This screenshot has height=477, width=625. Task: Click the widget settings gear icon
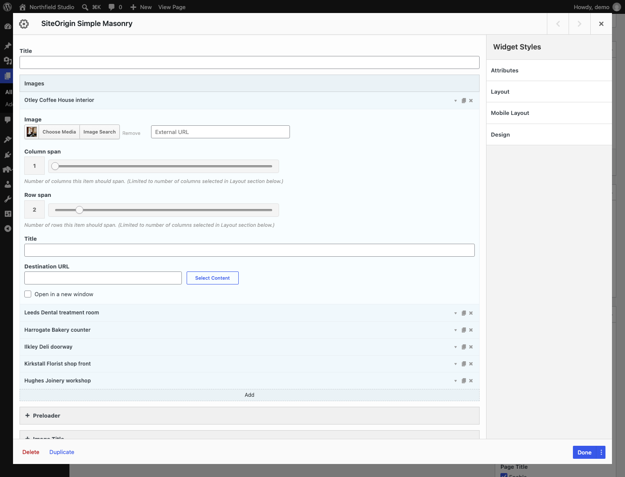click(24, 24)
